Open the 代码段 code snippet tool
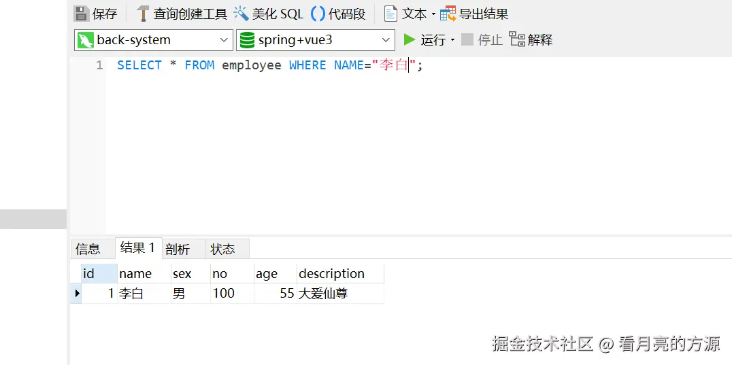 point(338,14)
